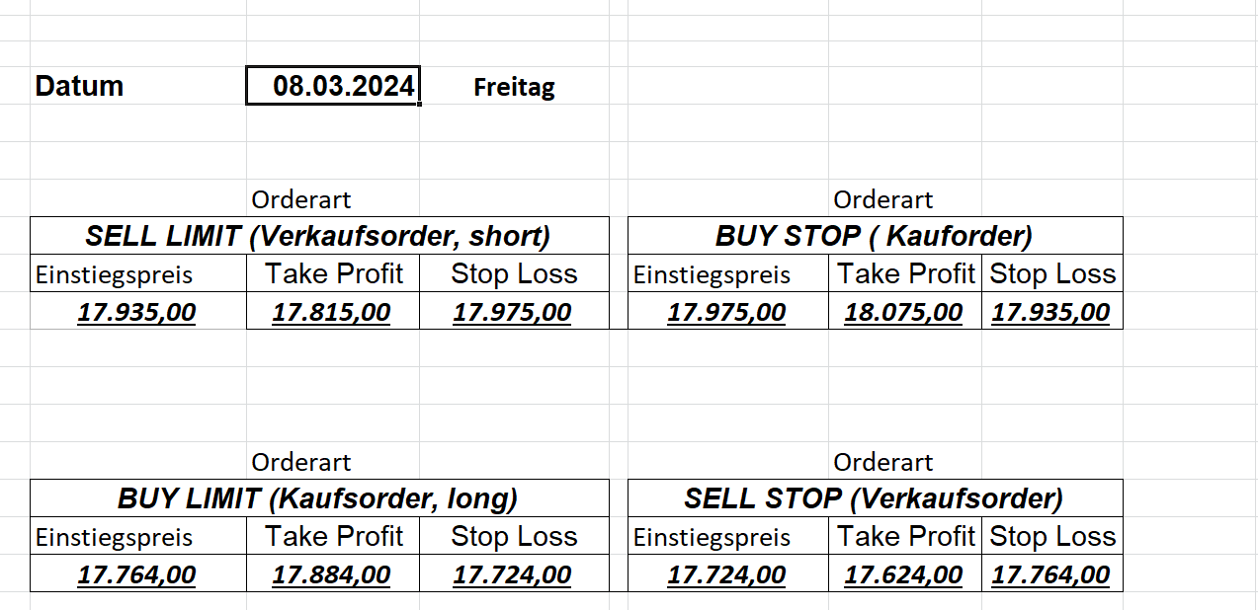Click the Orderart label above SELL LIMIT
The width and height of the screenshot is (1258, 610).
pyautogui.click(x=301, y=200)
